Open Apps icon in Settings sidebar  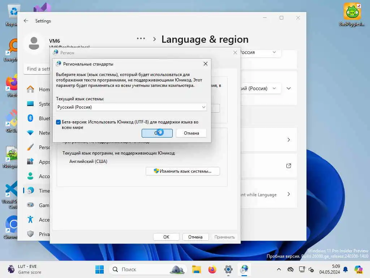(x=30, y=162)
